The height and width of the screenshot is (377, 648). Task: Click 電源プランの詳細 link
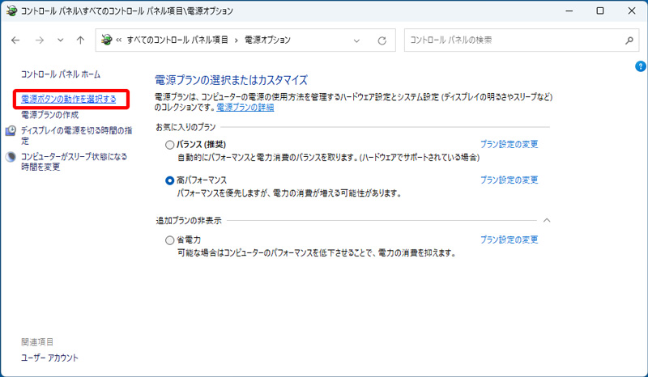245,108
